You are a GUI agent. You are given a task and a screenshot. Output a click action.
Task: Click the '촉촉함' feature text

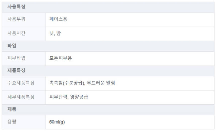pyautogui.click(x=56, y=83)
